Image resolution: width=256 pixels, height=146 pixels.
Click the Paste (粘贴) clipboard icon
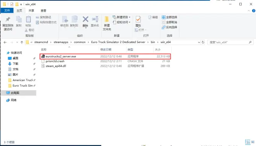[28, 19]
